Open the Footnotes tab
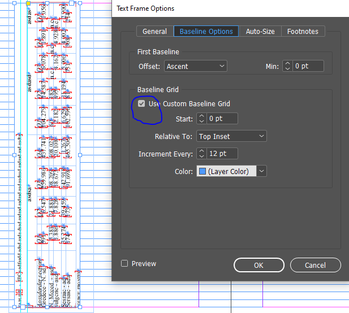The height and width of the screenshot is (313, 349). click(x=303, y=31)
